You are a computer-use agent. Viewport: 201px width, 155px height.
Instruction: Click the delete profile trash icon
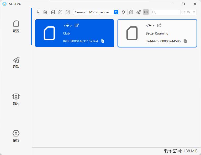[x=45, y=12]
